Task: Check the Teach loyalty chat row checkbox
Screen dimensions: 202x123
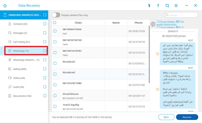Action: [x=55, y=107]
